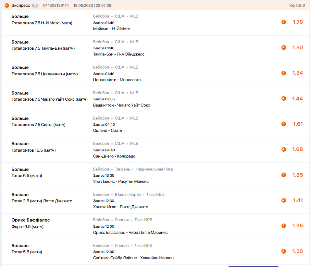This screenshot has width=310, height=267.
Task: Open the Орикс Баффалос - Чиба Лотте Маринес match
Action: 130,233
